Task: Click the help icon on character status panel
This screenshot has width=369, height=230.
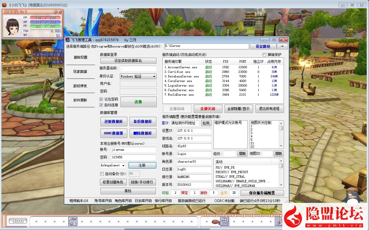Action: coord(55,12)
